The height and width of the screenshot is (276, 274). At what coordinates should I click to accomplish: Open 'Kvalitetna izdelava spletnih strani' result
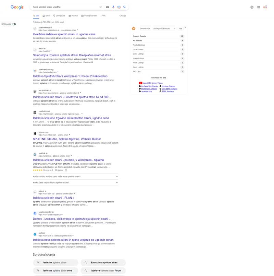pos(64,34)
